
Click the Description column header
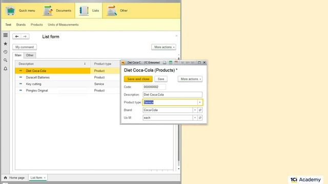53,64
